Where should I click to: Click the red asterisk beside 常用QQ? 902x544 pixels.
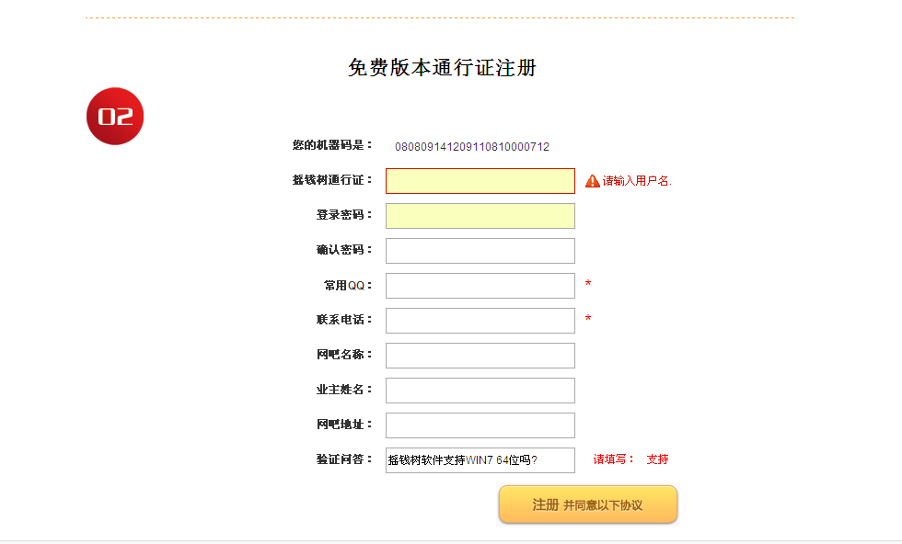tap(588, 283)
